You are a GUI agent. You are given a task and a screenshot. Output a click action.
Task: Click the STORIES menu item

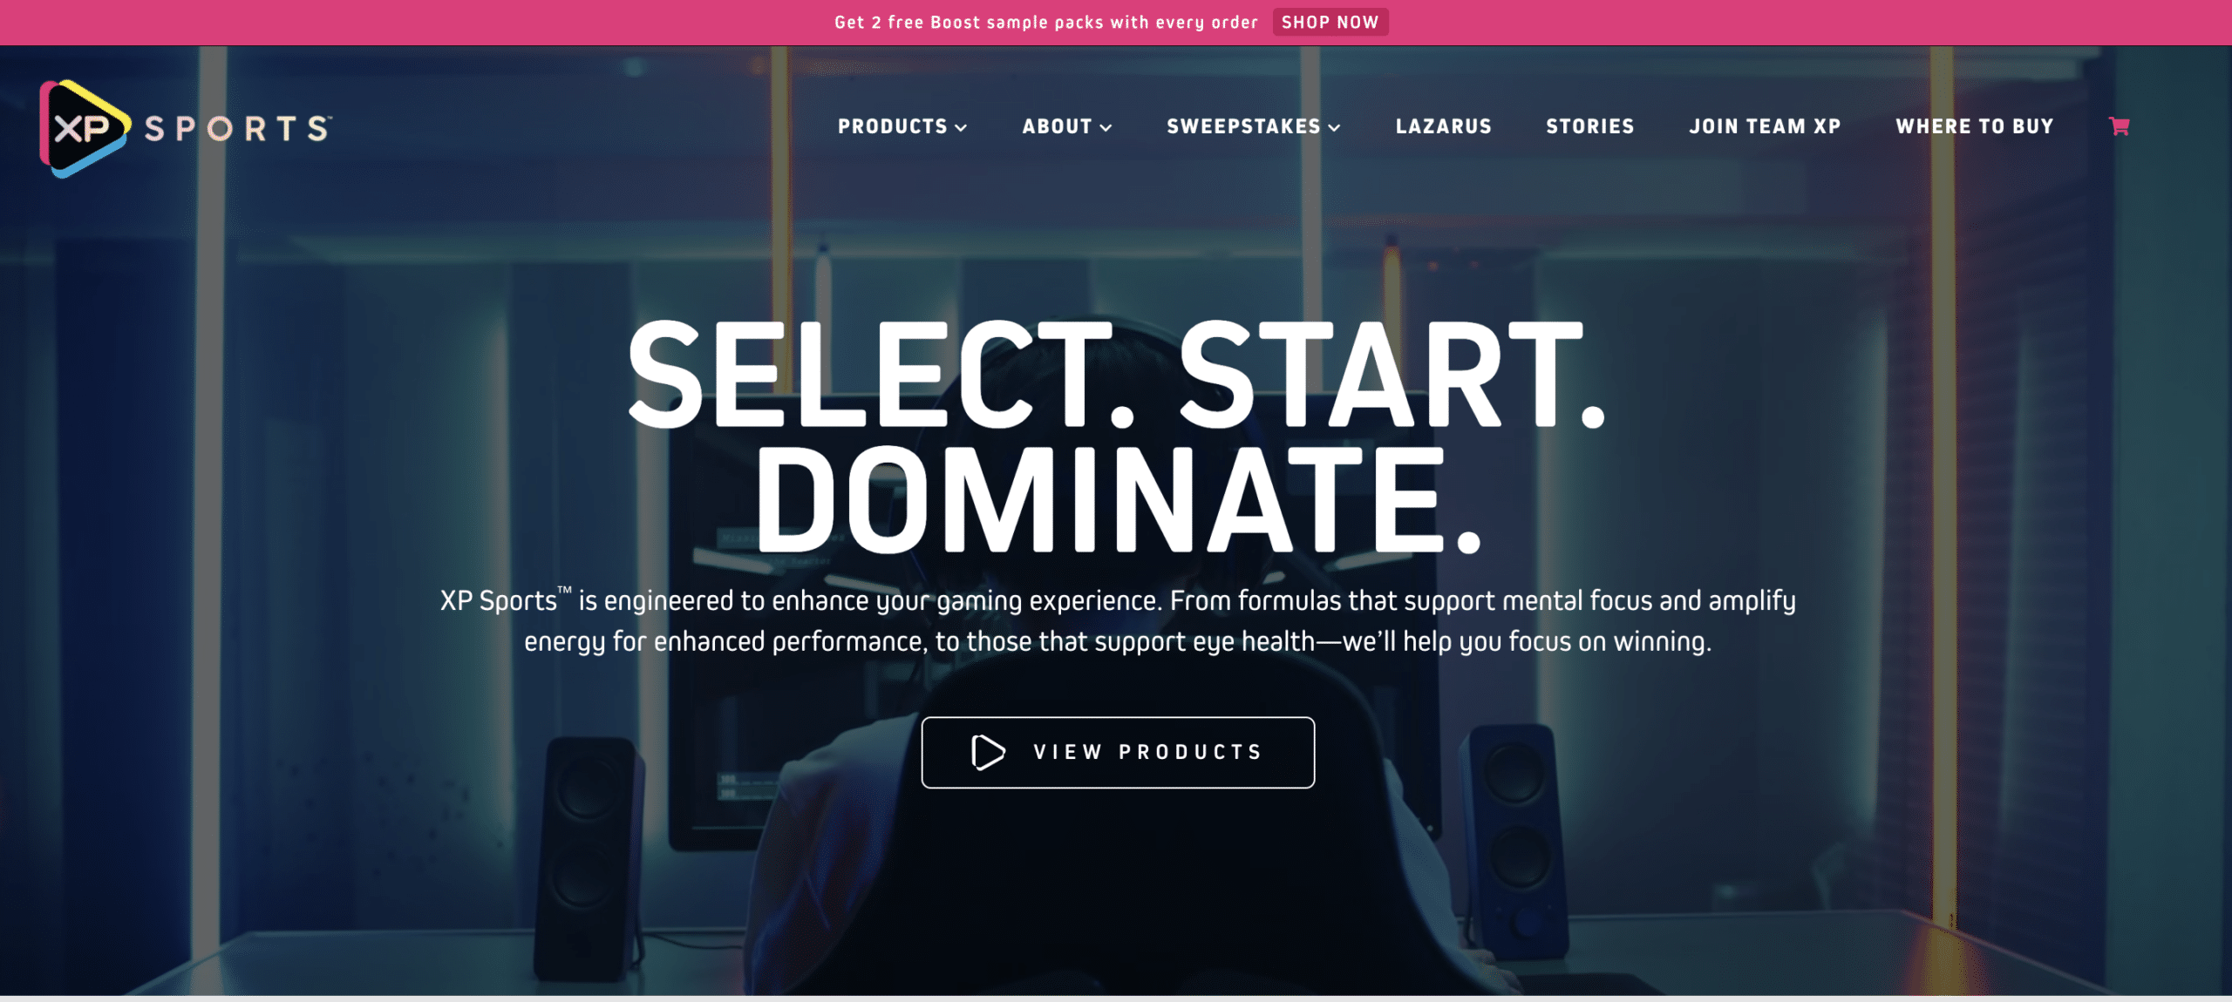[1590, 126]
